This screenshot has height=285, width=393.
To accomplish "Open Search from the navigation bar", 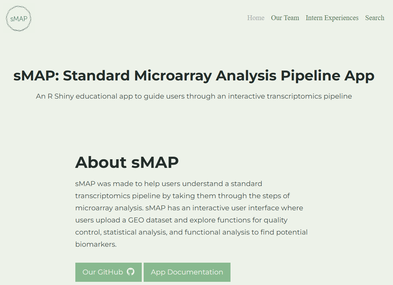I will [375, 18].
